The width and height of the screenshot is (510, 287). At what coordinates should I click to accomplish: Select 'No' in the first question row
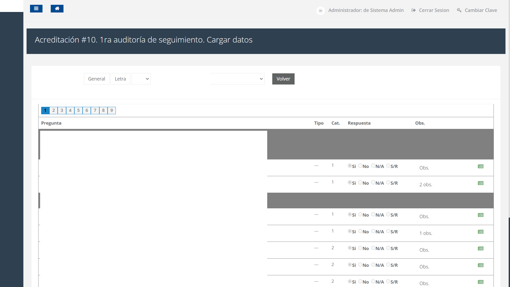pyautogui.click(x=360, y=166)
